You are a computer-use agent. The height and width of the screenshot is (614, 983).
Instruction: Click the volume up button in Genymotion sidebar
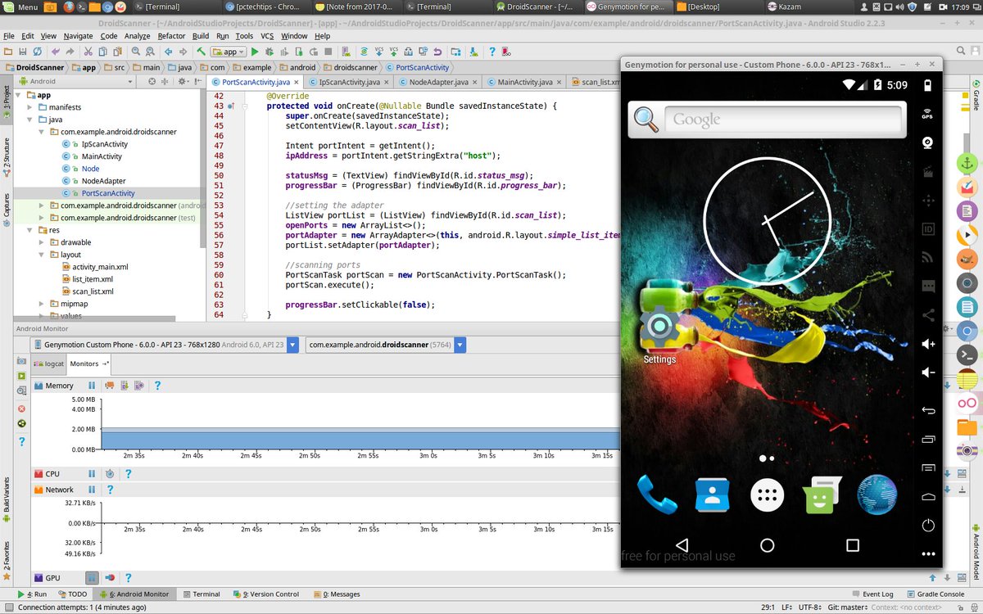pyautogui.click(x=927, y=344)
